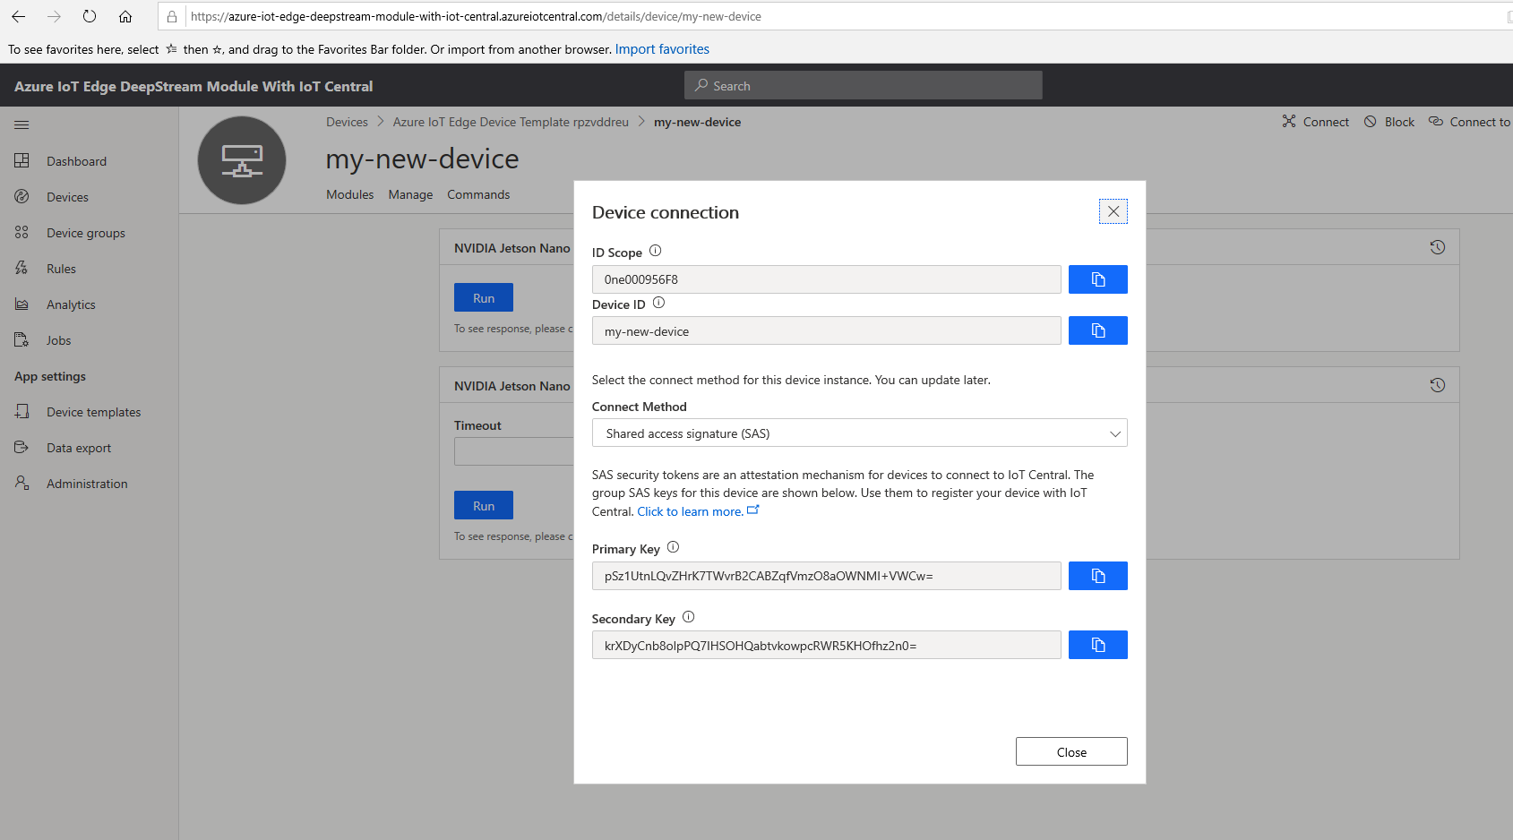Click the Secondary Key text field
Screen dimensions: 1513x840
(826, 645)
